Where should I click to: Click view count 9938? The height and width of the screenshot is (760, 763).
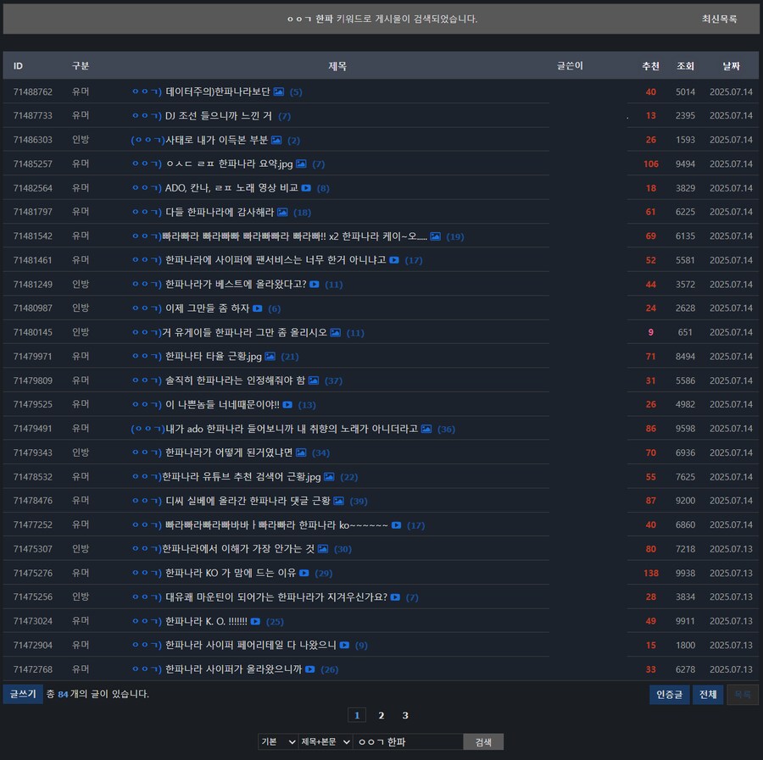coord(685,574)
